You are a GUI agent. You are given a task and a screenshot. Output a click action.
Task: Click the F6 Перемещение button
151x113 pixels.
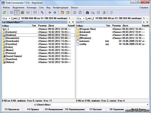pos(75,109)
